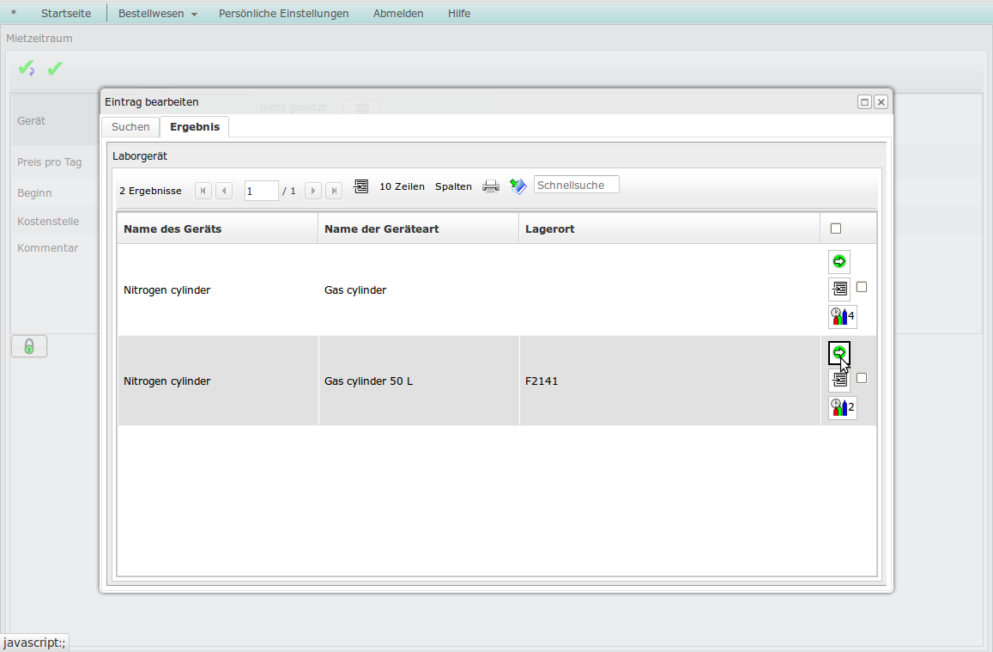
Task: Click the export icon beside printer
Action: [518, 186]
